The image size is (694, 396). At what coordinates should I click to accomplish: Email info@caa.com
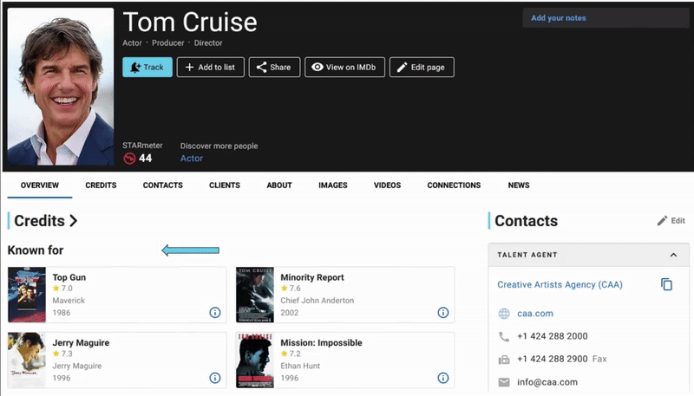coord(547,382)
